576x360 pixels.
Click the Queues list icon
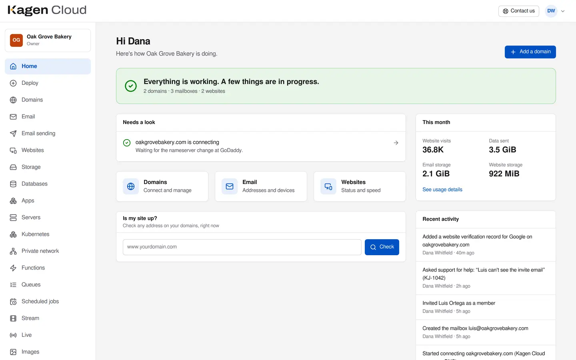point(13,285)
